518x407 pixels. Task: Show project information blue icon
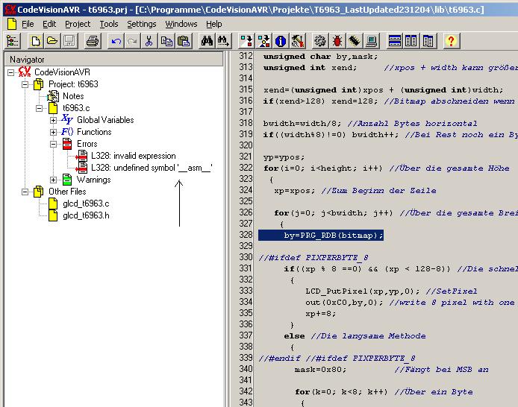click(x=281, y=41)
